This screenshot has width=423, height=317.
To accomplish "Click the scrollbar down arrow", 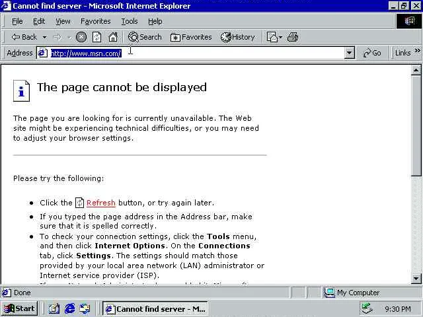I will (416, 278).
